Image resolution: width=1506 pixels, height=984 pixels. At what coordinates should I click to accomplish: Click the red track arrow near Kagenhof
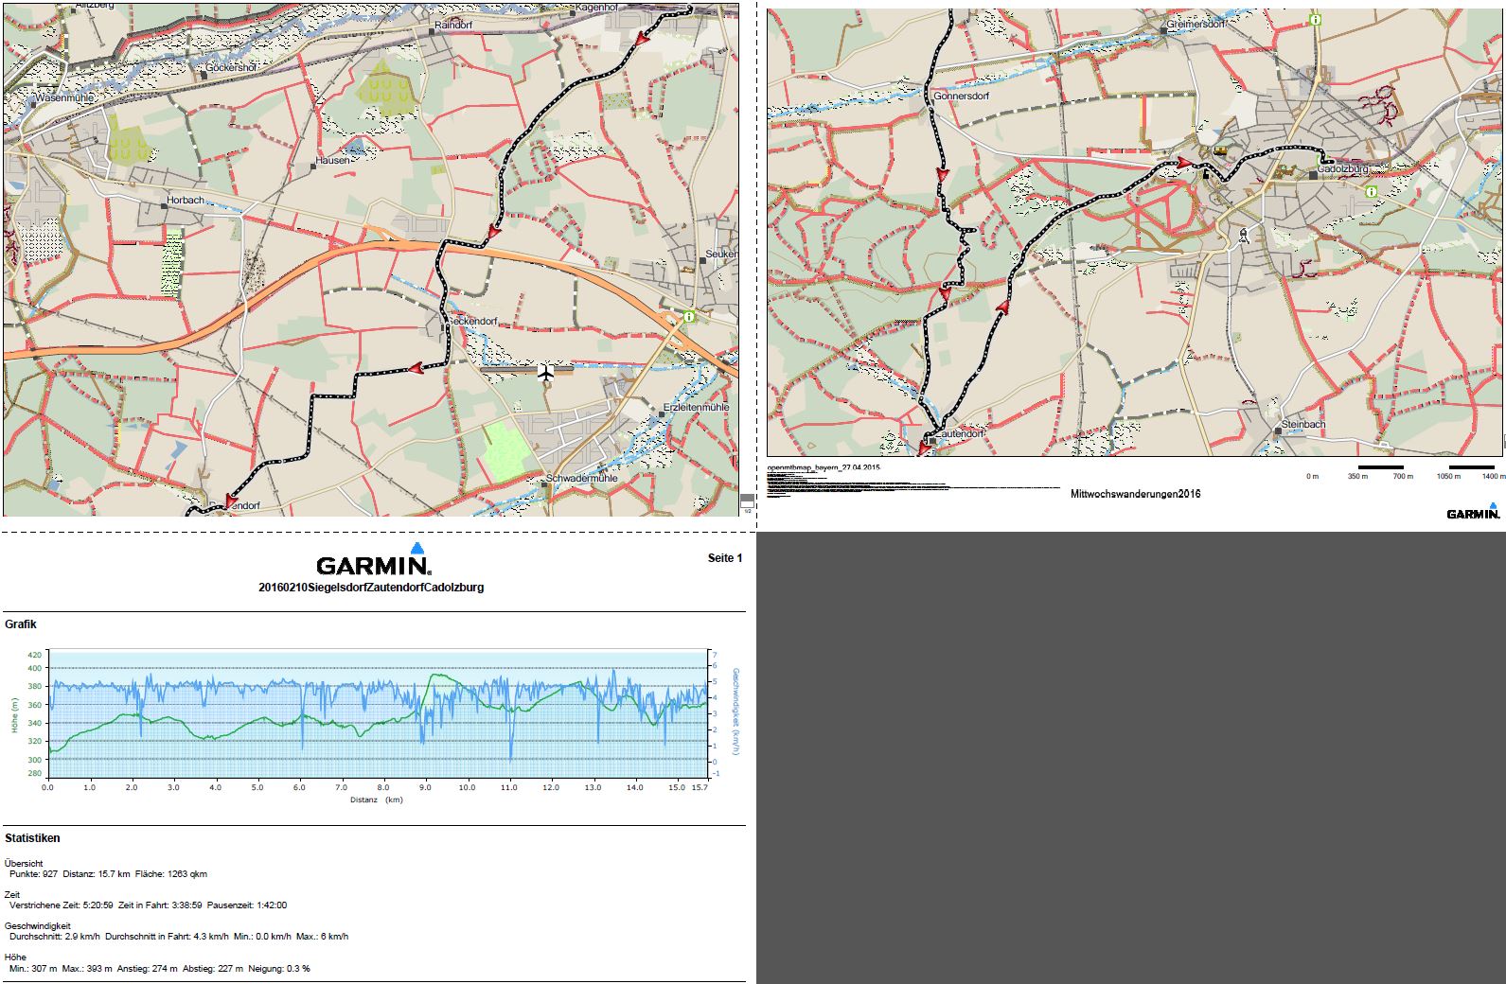[x=642, y=39]
